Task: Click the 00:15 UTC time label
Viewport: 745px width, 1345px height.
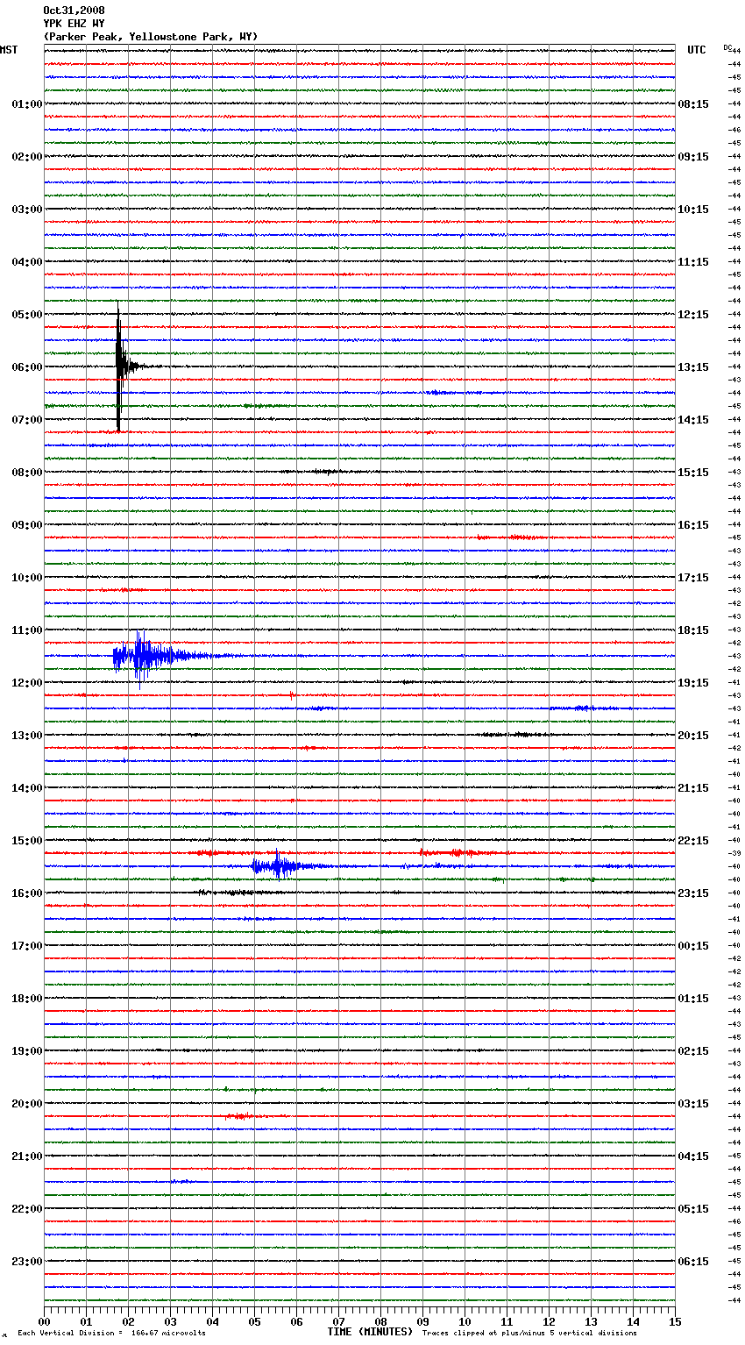Action: tap(693, 946)
